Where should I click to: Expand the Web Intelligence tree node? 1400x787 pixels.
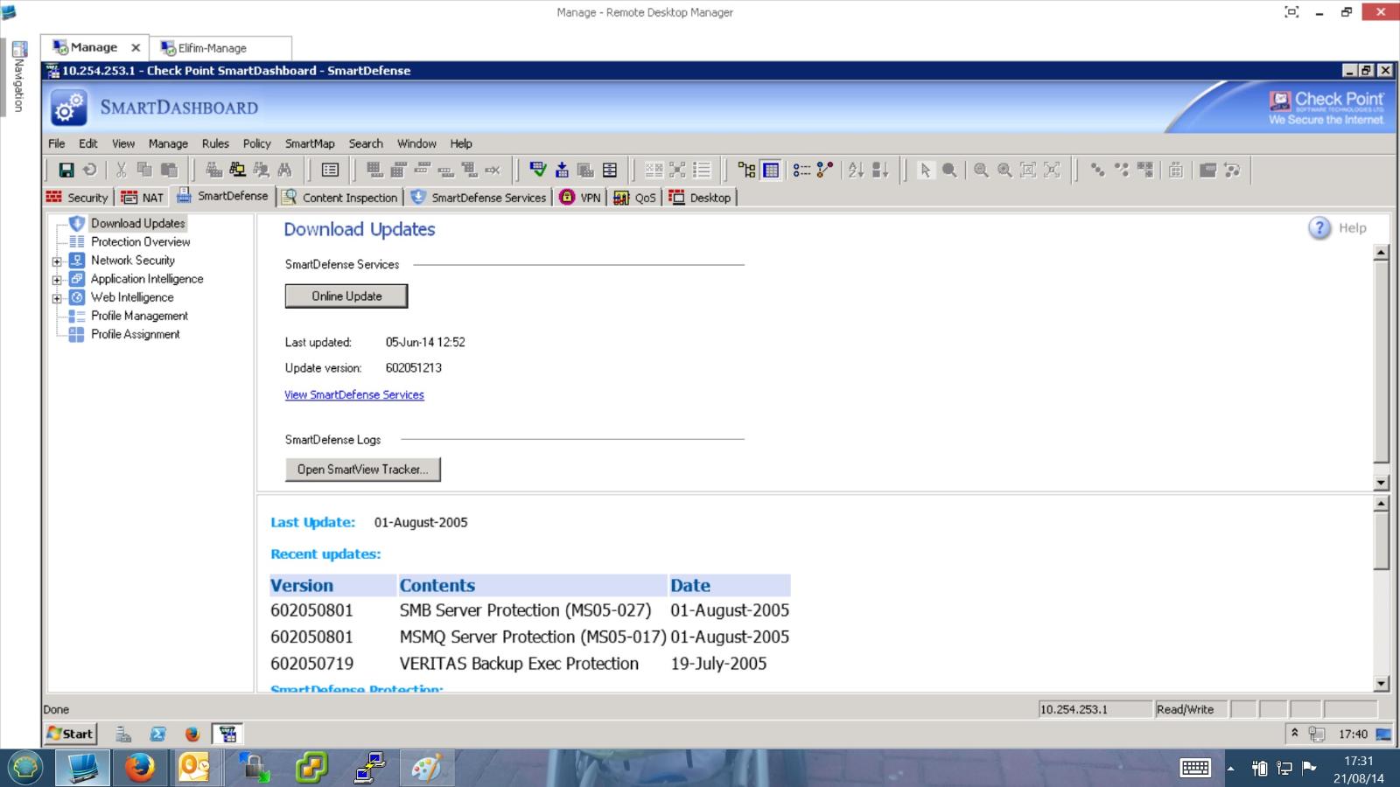[x=57, y=298]
